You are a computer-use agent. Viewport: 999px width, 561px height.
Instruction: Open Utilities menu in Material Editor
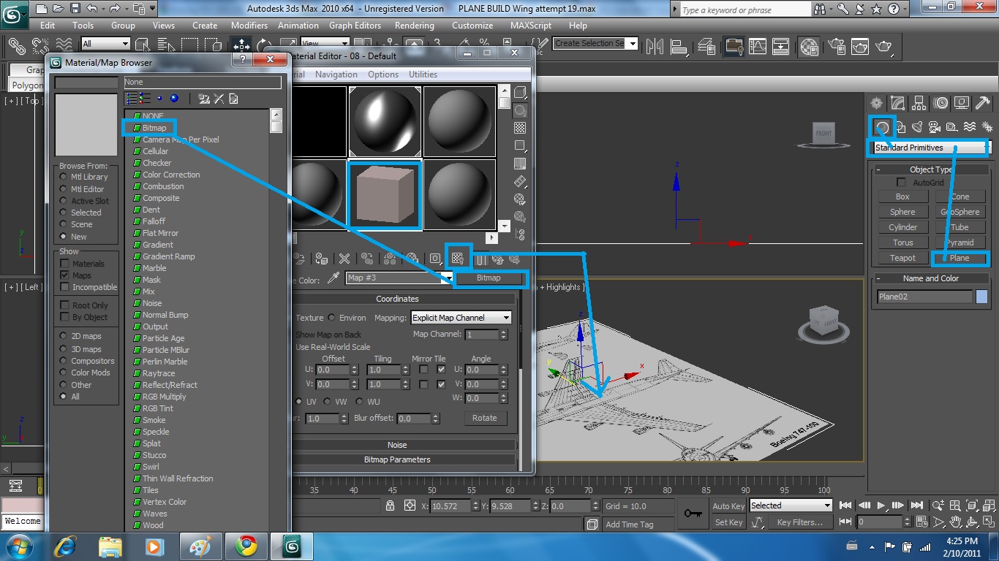point(423,75)
